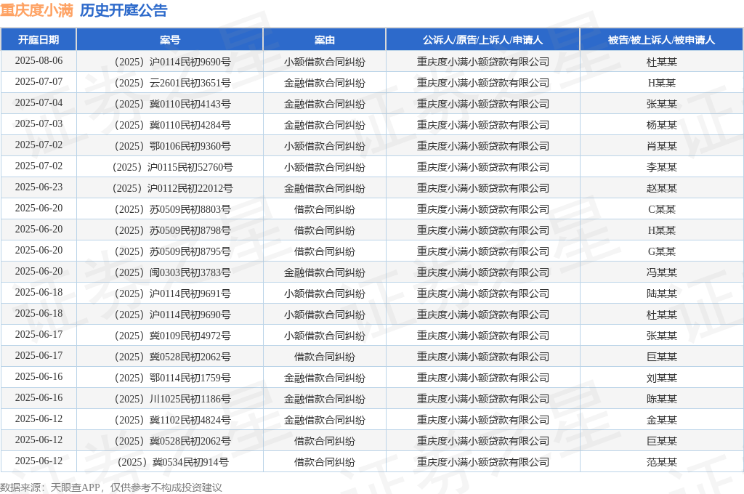Click the date 2025-07-03
Image resolution: width=744 pixels, height=494 pixels.
coord(39,123)
